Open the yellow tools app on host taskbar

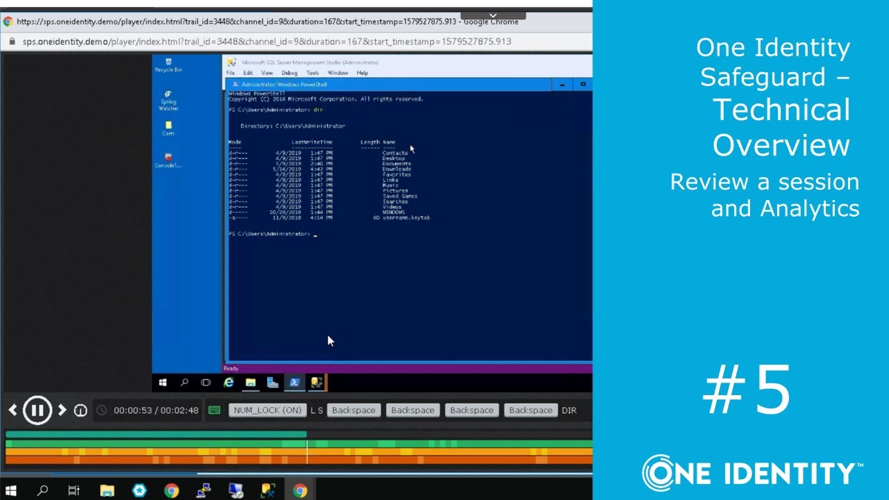pos(267,491)
